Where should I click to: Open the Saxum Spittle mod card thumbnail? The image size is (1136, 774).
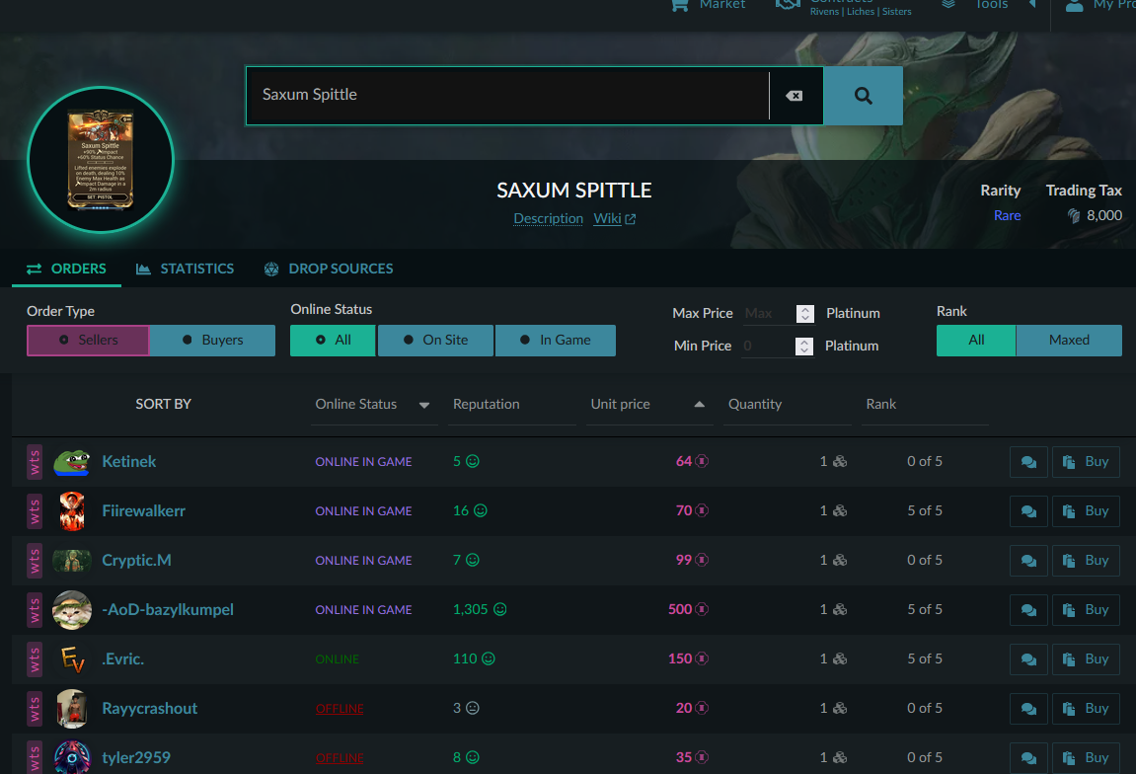101,159
